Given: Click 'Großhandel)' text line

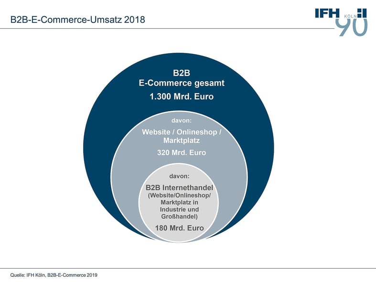Looking at the screenshot, I should 179,217.
